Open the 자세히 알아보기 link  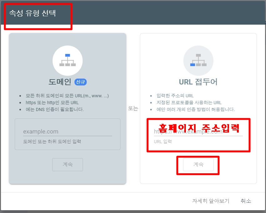(x=211, y=201)
